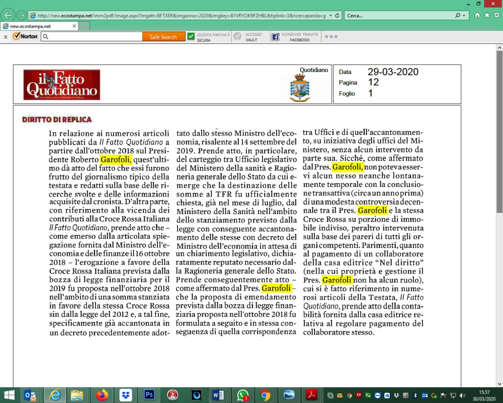Click highlighted Garofoli after 'dente Roberto'

116,159
